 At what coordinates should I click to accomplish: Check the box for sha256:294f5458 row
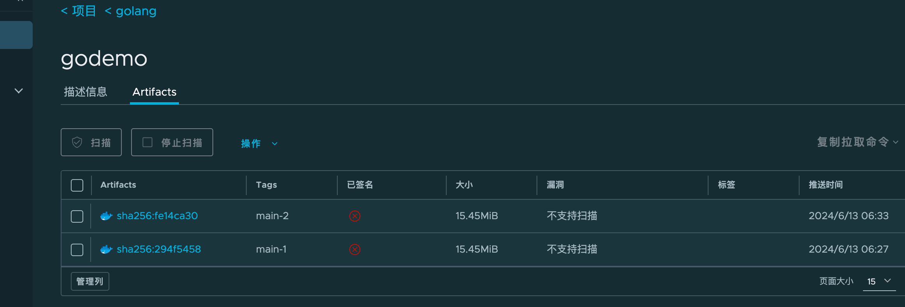(x=77, y=250)
